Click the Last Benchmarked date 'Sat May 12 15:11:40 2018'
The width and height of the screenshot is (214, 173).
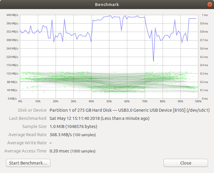(x=75, y=118)
